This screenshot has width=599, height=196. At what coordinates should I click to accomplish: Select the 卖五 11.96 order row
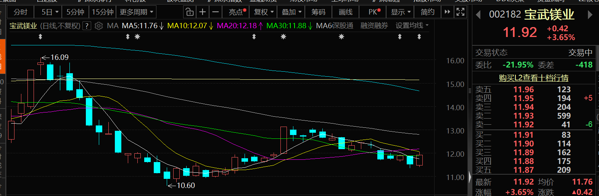pos(534,90)
